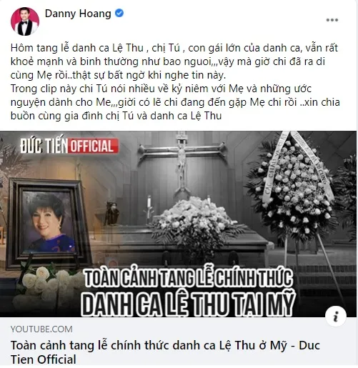Click the framed portrait of Lệ Thu
This screenshot has width=358, height=368.
pyautogui.click(x=46, y=223)
